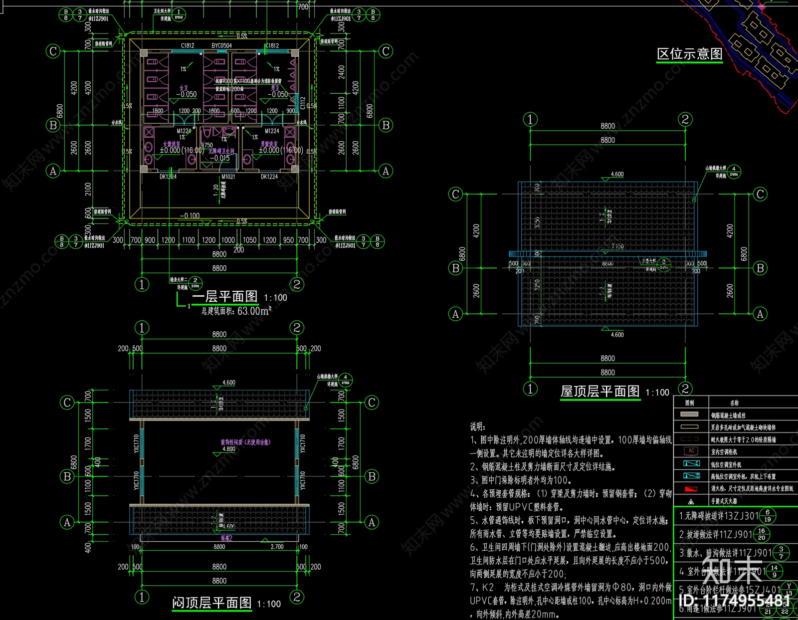Click the '1:100' scale next to 屋顶层平面图

pyautogui.click(x=657, y=393)
